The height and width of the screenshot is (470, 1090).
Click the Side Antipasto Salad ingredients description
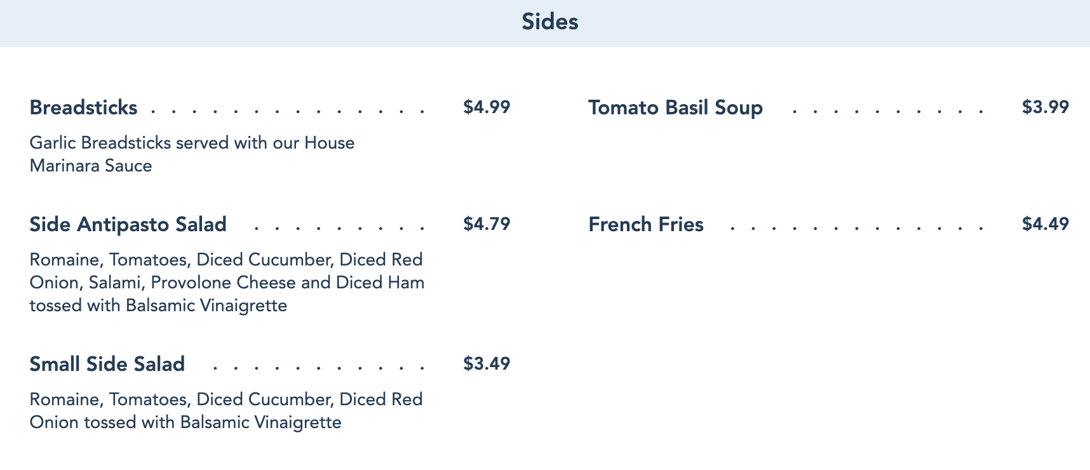227,283
